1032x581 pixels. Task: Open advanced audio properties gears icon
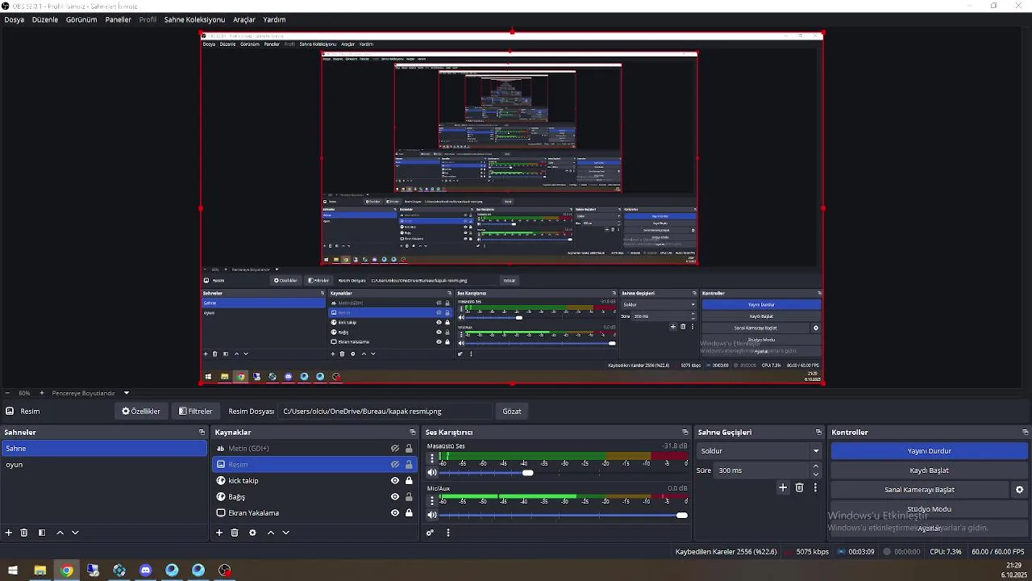431,533
